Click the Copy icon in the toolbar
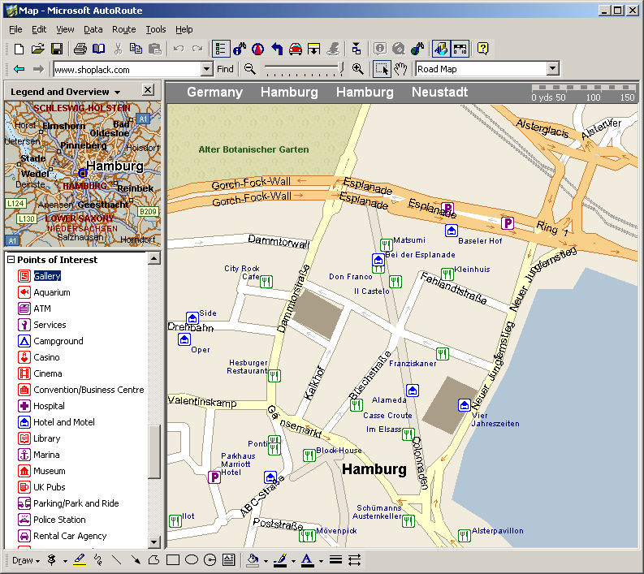 [x=136, y=50]
